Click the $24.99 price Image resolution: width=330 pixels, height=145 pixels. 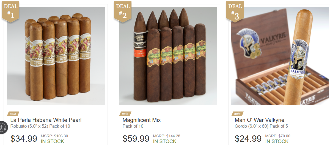tap(248, 139)
